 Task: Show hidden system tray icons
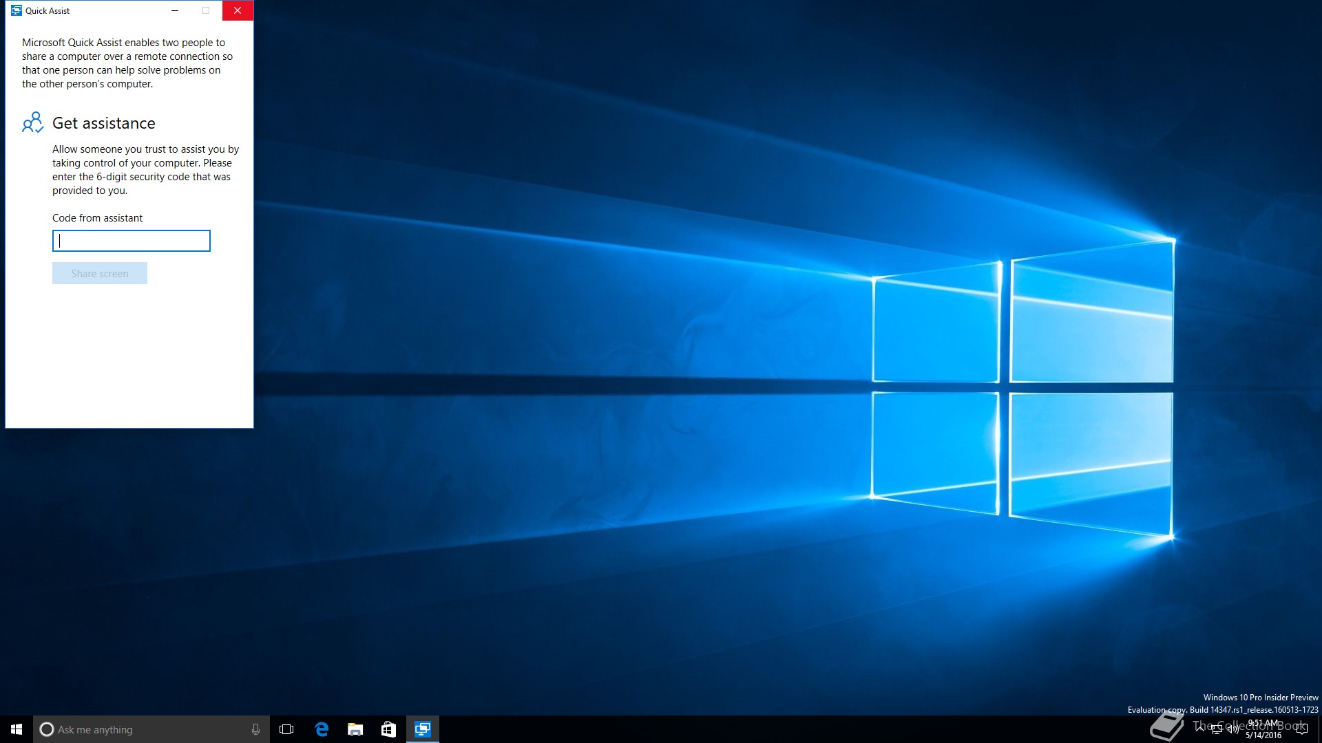click(x=1200, y=729)
